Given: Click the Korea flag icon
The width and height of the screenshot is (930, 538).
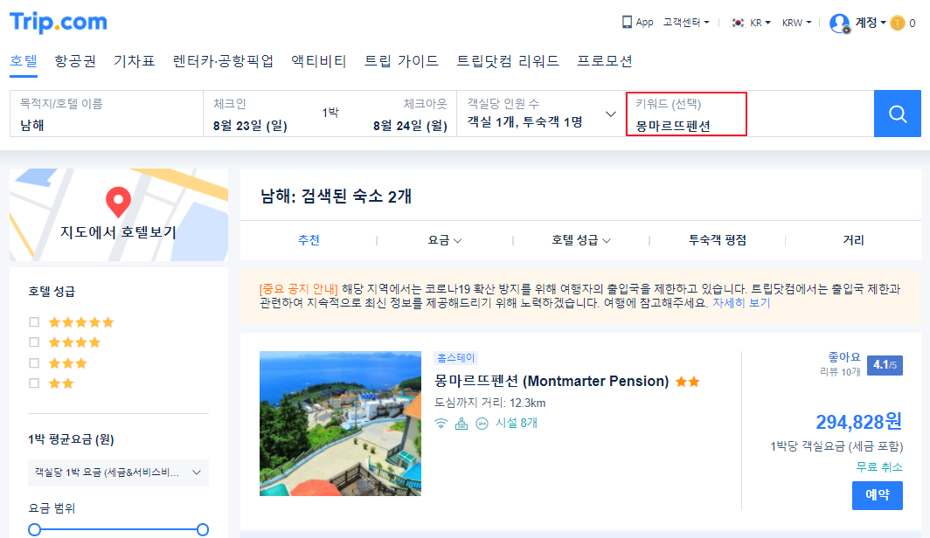Looking at the screenshot, I should tap(737, 23).
